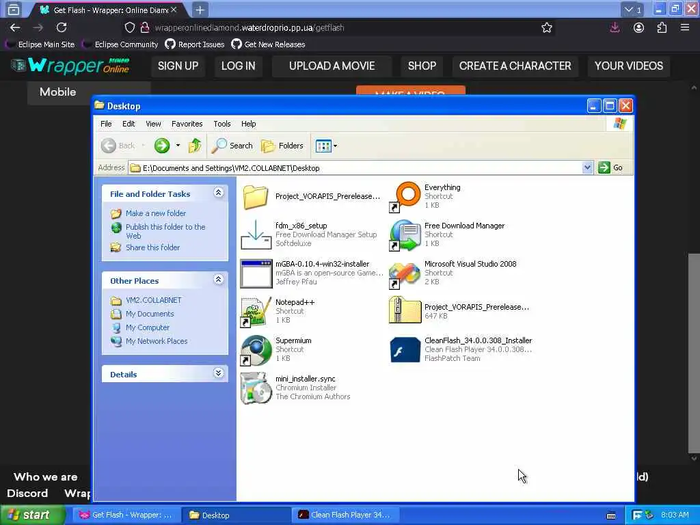Image resolution: width=700 pixels, height=525 pixels.
Task: Select the mini_installer.sync Chromium icon
Action: click(256, 388)
